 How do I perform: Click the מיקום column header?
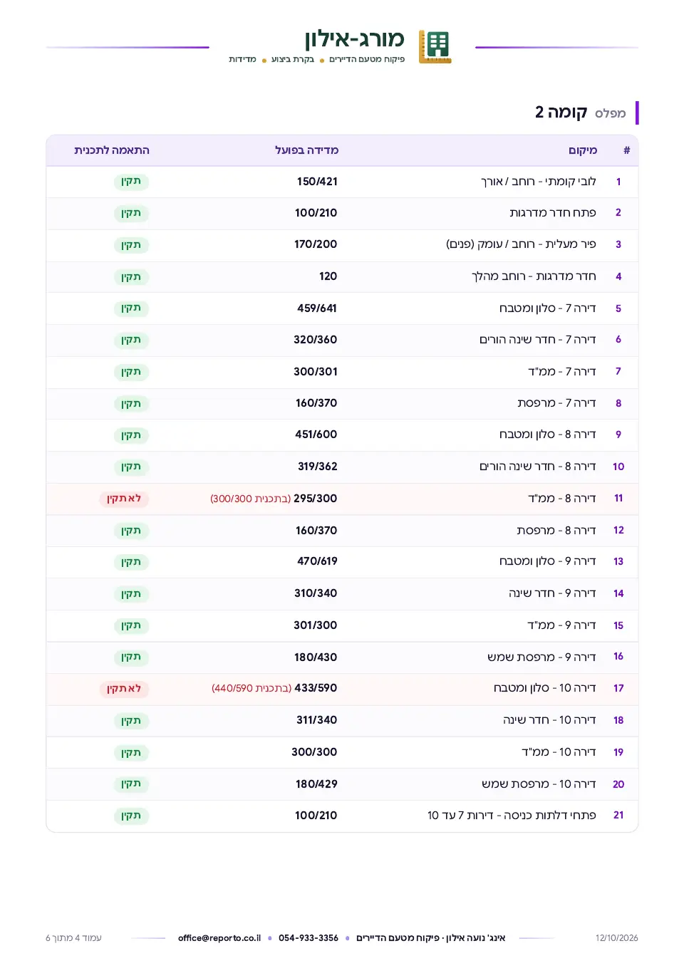click(583, 150)
